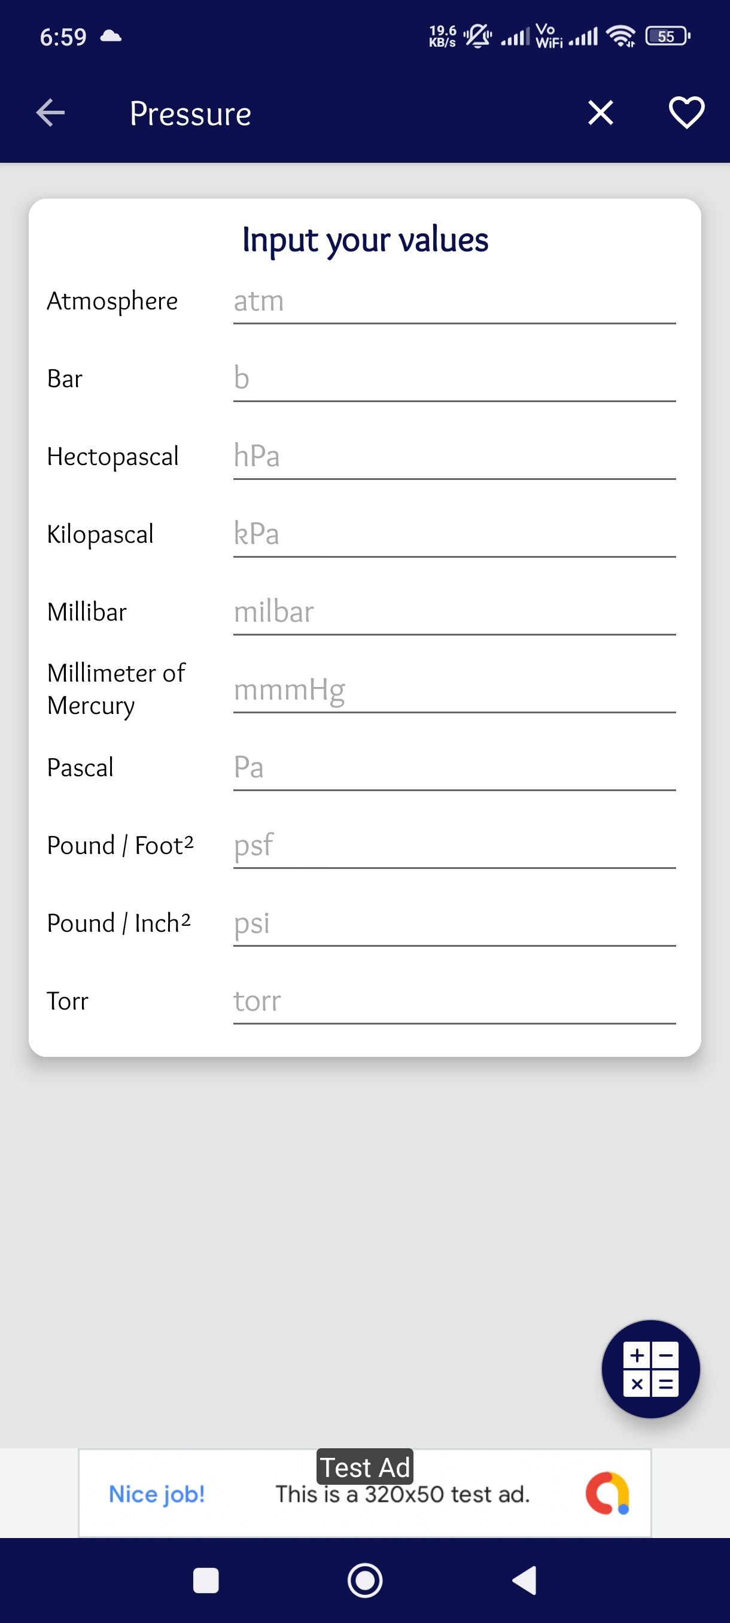Focus the Atmosphere atm input field

coord(454,302)
